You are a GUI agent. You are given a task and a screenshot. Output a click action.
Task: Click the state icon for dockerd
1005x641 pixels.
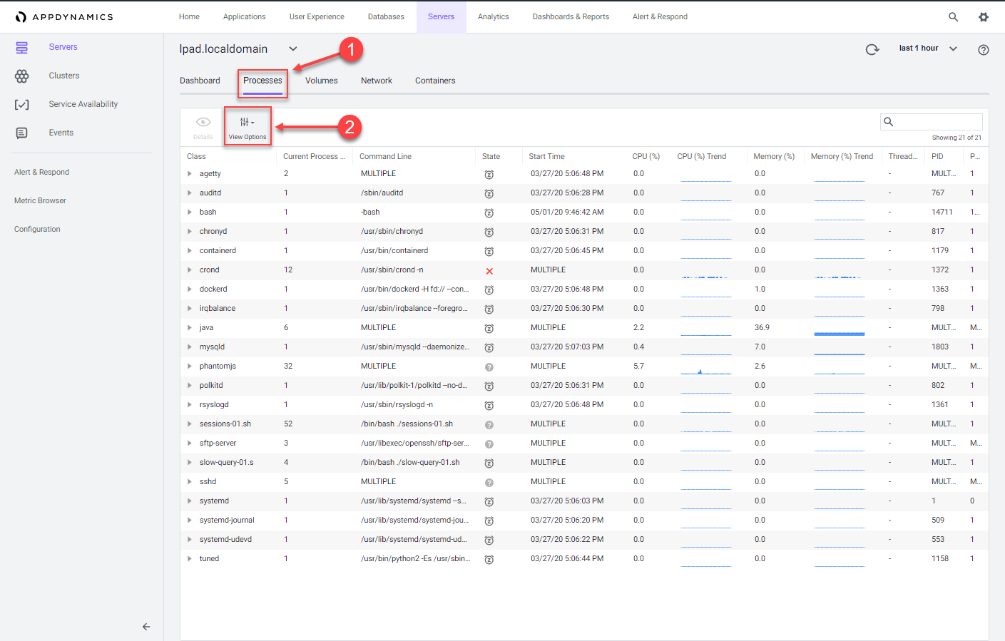[489, 290]
